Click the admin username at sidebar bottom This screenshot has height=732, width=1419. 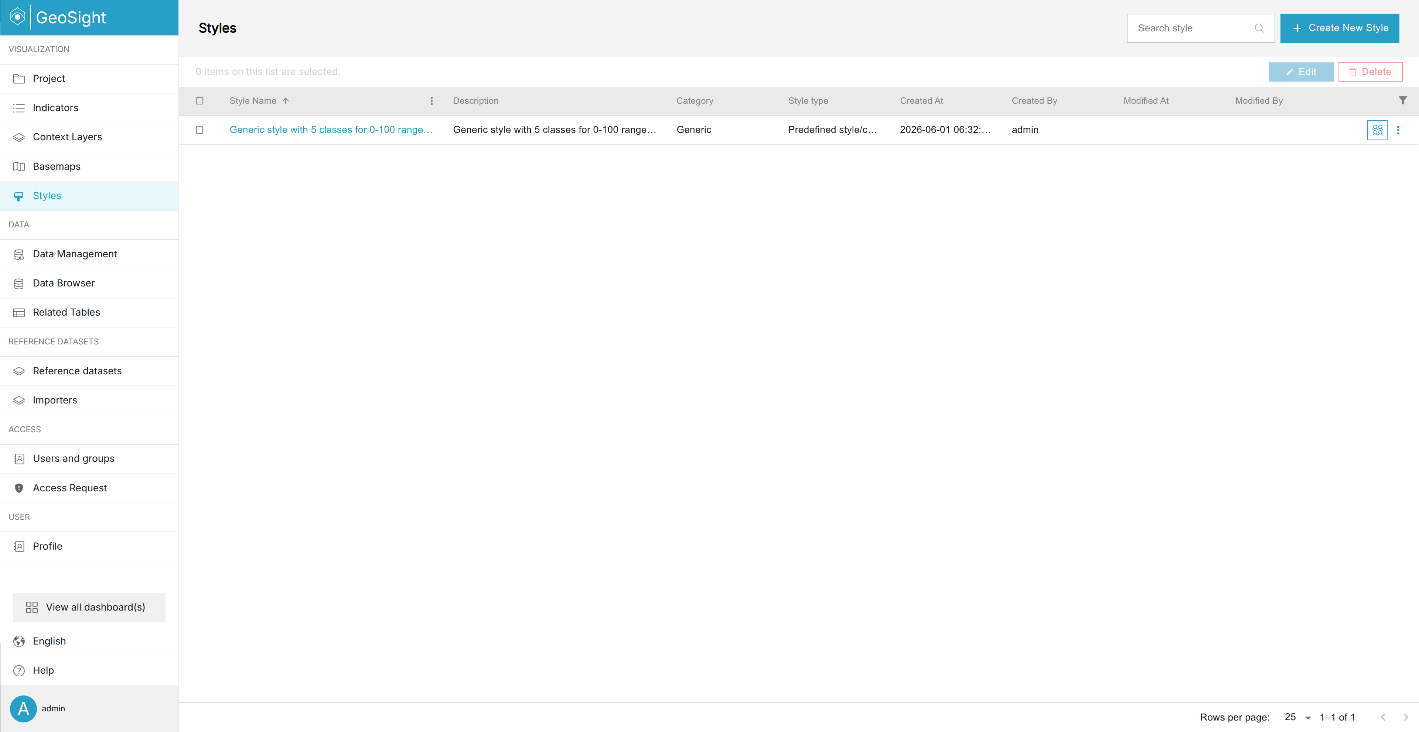[54, 708]
